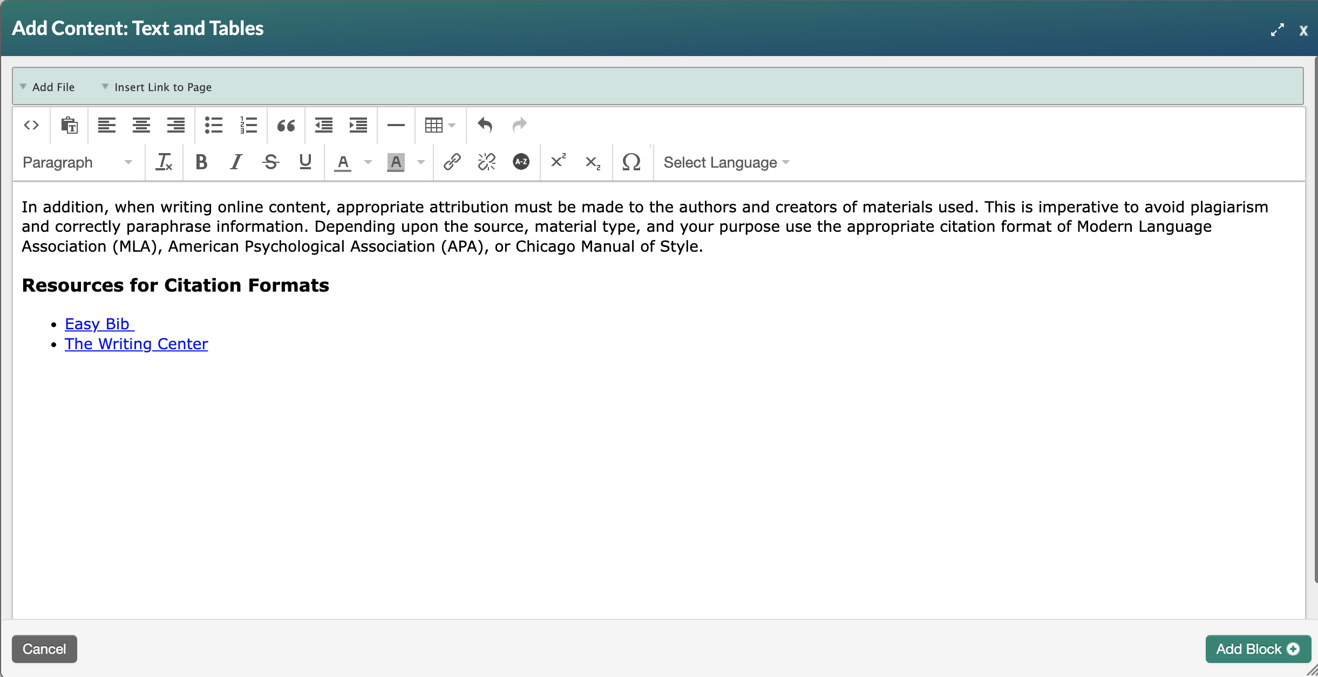
Task: Align text left
Action: point(107,126)
